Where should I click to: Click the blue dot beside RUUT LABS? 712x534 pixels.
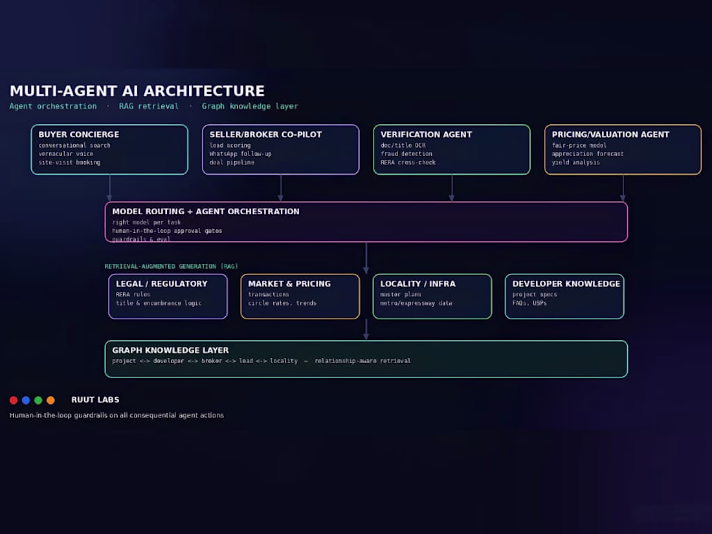(26, 400)
